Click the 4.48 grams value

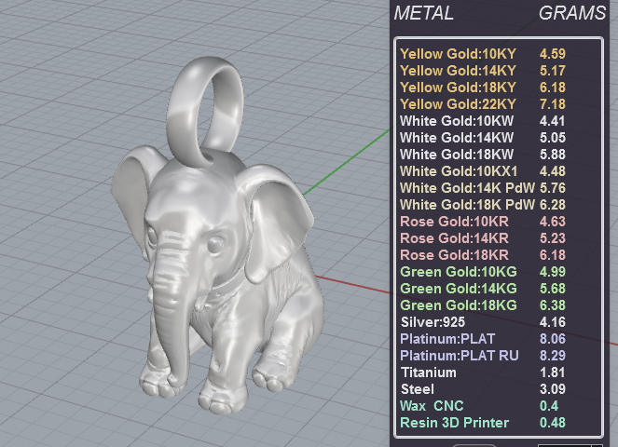[x=553, y=171]
